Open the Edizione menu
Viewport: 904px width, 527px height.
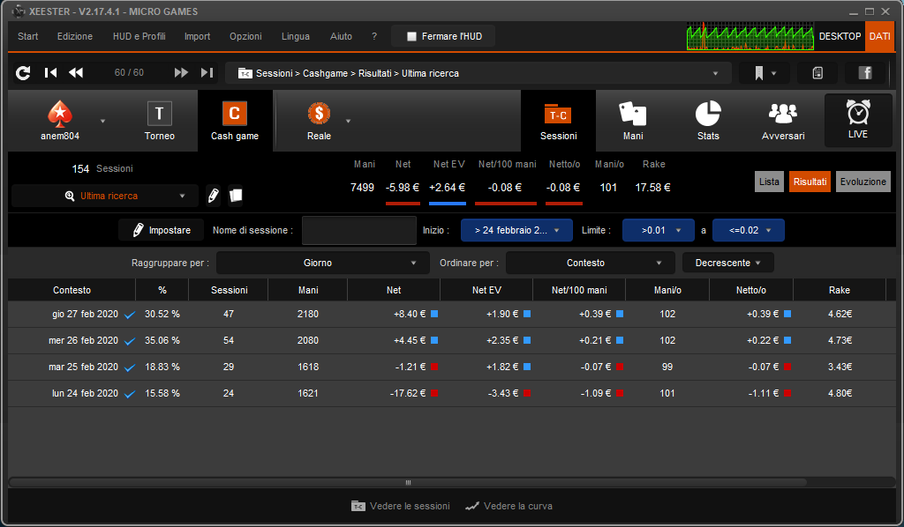[75, 36]
